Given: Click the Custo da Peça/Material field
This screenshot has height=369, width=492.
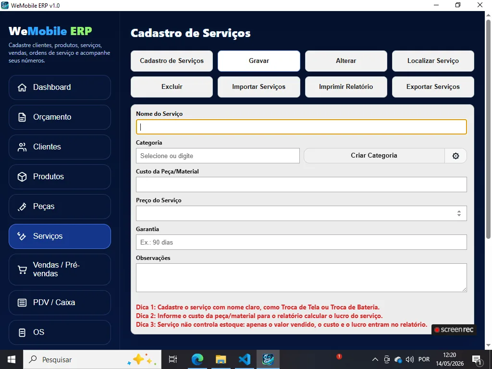Looking at the screenshot, I should [301, 184].
